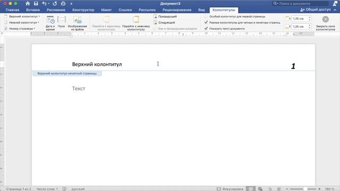Open the Главная tab
This screenshot has width=340, height=191.
tap(12, 10)
